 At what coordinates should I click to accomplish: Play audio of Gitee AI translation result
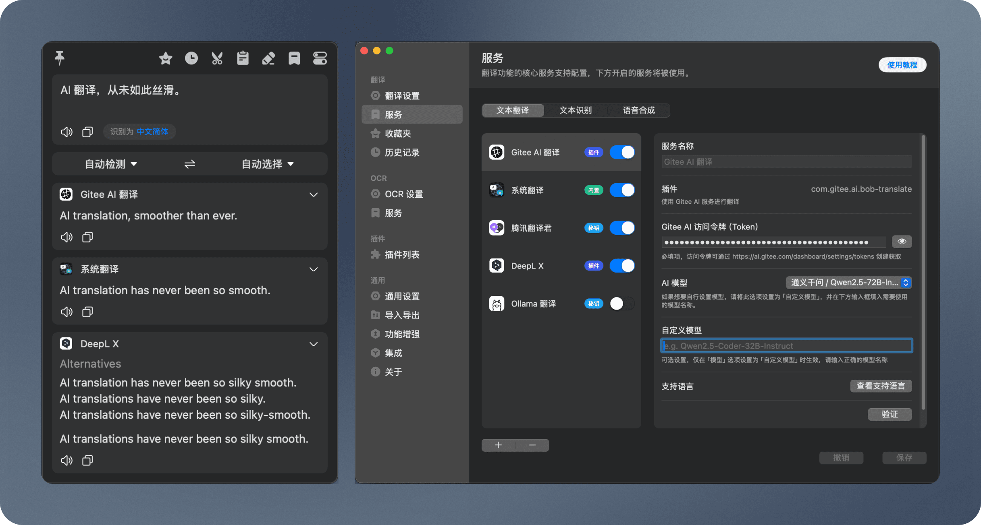tap(67, 237)
